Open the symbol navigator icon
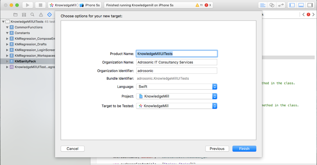This screenshot has height=165, width=317. click(24, 15)
